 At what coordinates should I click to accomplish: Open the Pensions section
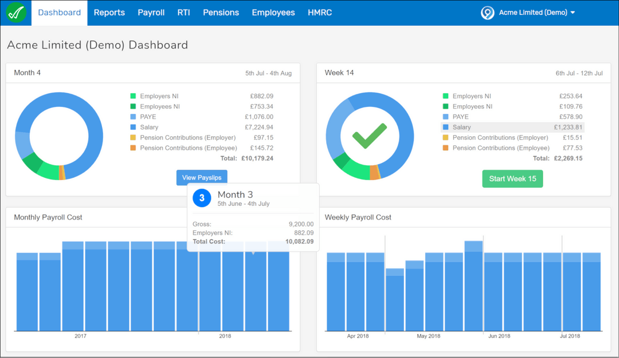coord(221,12)
